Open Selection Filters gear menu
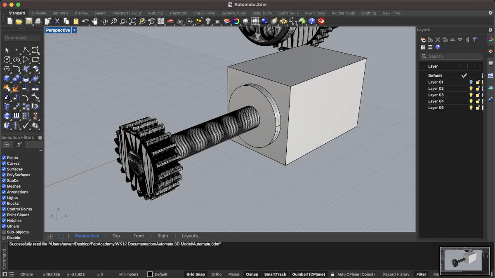 tap(40, 138)
